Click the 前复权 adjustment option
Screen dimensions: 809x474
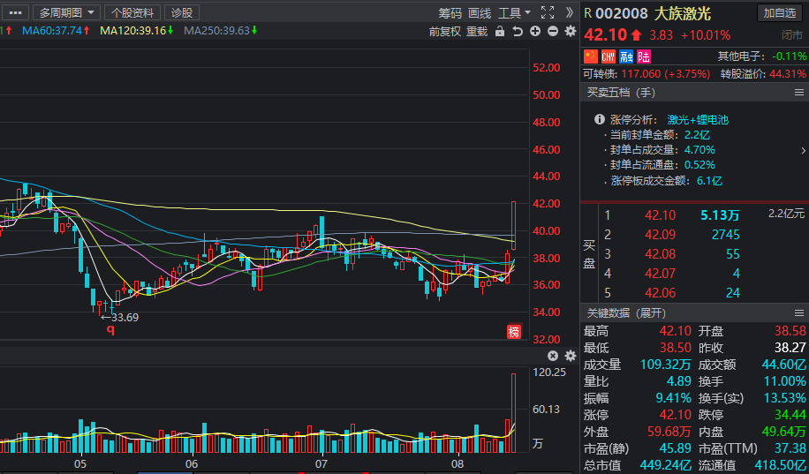(445, 32)
